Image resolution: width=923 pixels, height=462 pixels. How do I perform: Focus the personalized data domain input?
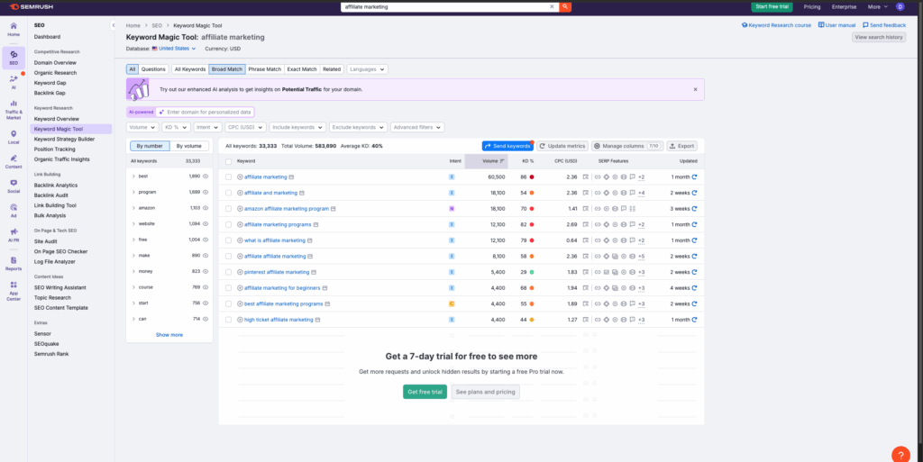coord(205,112)
